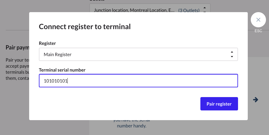
Task: Select the Main Register text in the dropdown
Action: (58, 55)
